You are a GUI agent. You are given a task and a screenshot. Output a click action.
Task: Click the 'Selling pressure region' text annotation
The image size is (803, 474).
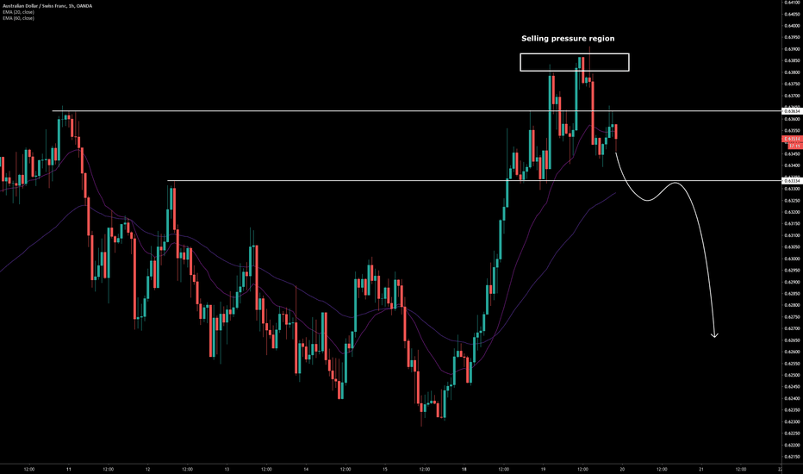coord(568,39)
